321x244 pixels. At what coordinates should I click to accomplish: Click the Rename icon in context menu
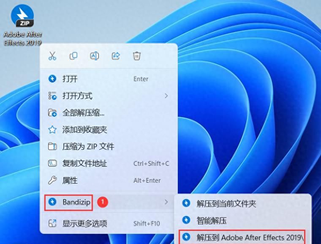click(x=94, y=56)
